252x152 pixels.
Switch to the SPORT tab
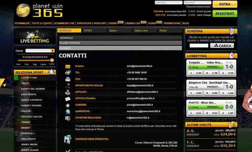[94, 30]
